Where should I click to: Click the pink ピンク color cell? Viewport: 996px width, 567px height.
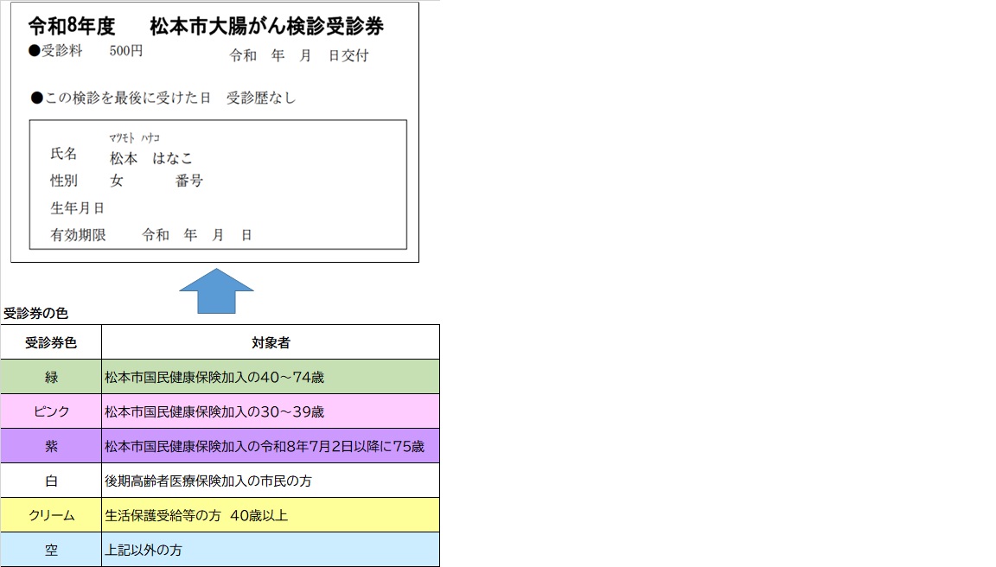click(x=50, y=411)
